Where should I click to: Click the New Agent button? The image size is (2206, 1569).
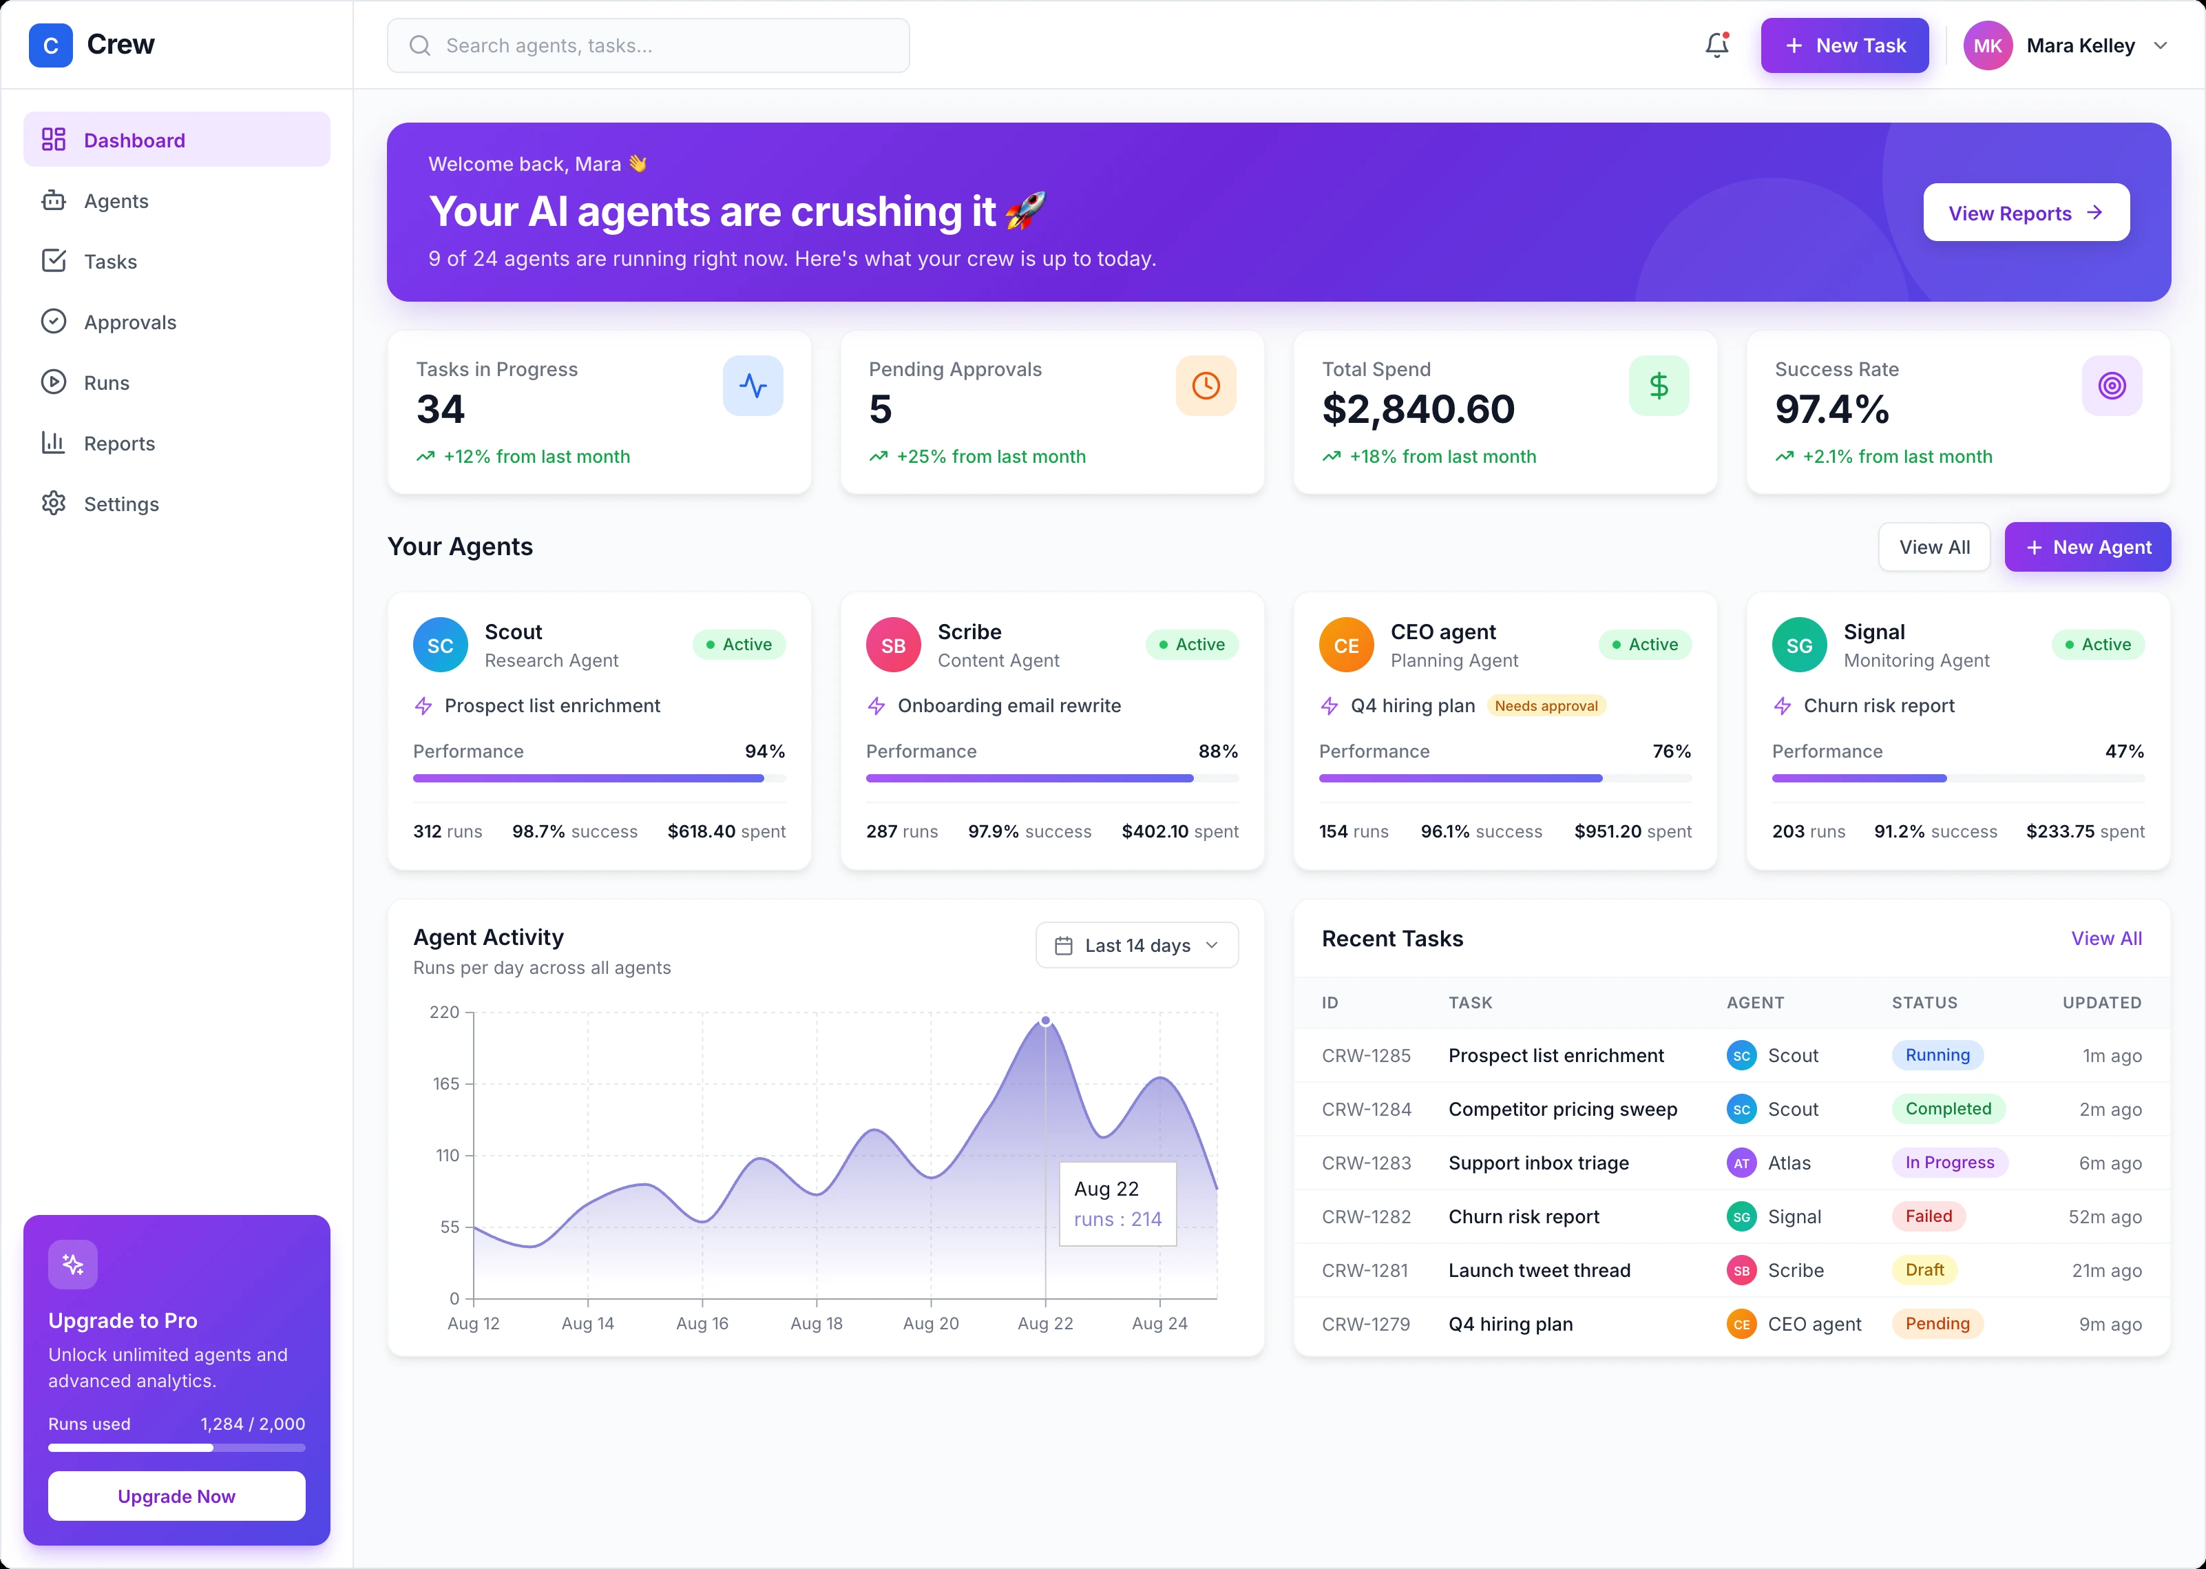click(x=2087, y=547)
